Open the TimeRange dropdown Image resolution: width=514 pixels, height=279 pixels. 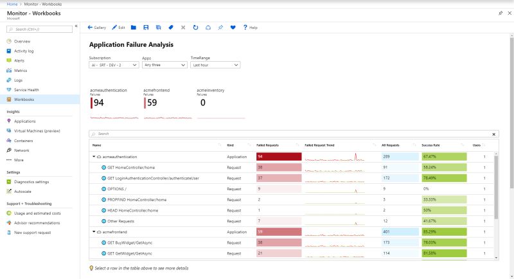(x=215, y=65)
